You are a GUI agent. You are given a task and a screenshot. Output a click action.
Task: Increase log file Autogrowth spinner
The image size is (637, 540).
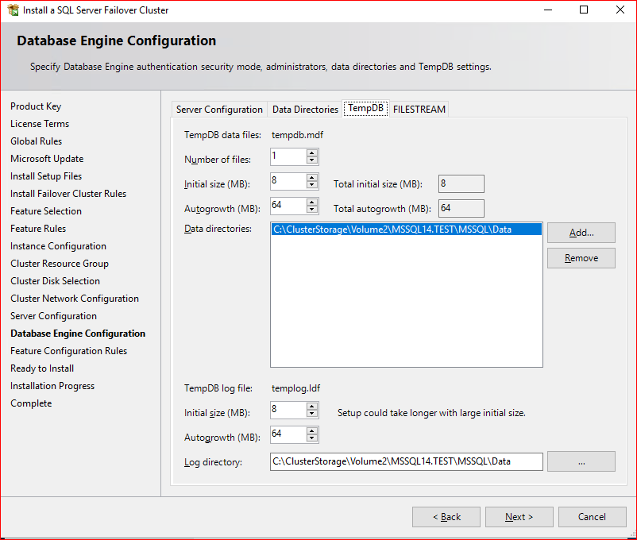312,430
